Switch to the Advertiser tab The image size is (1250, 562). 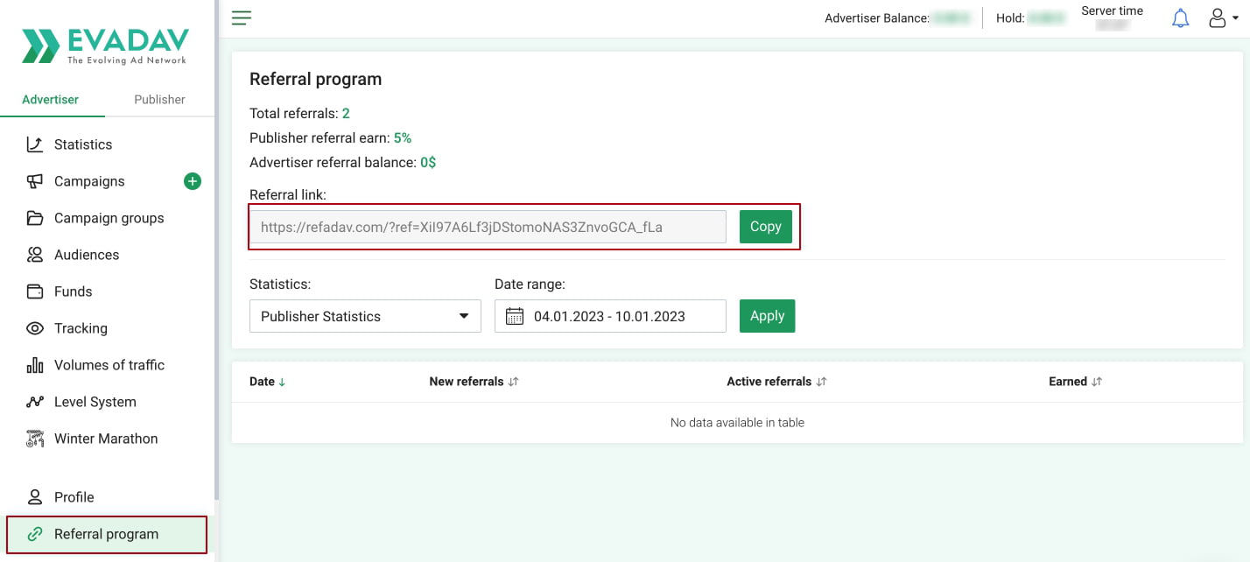(x=50, y=99)
